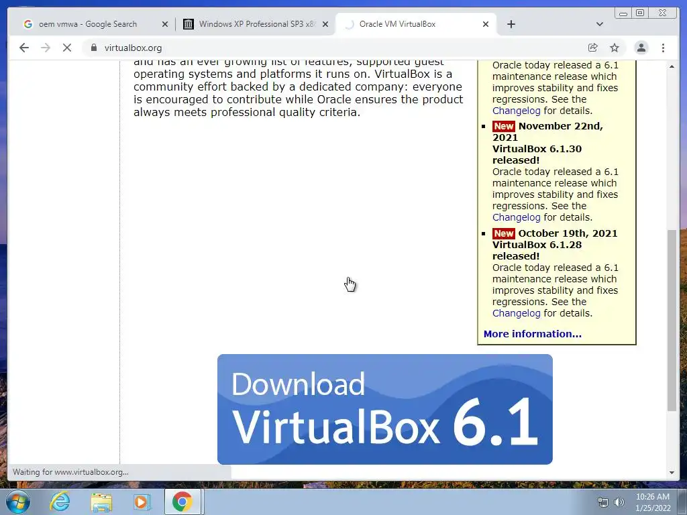The height and width of the screenshot is (515, 687).
Task: Stop loading the page
Action: coord(67,48)
